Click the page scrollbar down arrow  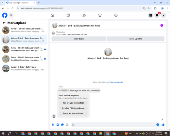coord(169,130)
